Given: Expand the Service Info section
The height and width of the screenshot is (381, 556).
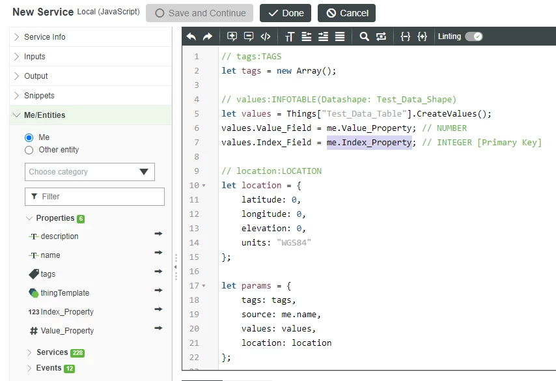Looking at the screenshot, I should coord(90,37).
